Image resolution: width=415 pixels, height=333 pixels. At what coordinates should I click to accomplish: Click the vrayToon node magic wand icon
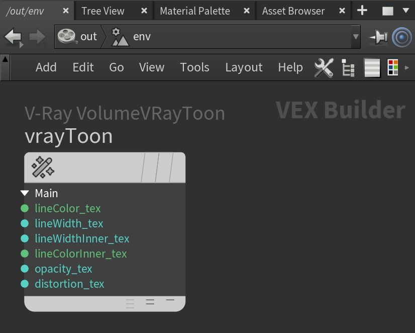(x=43, y=167)
